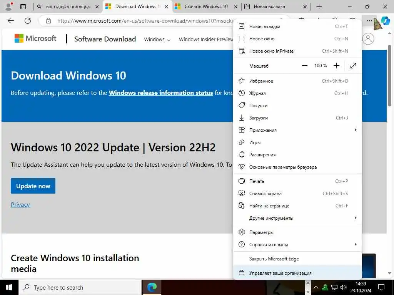Increase zoom with the plus button
This screenshot has width=394, height=295.
point(336,66)
